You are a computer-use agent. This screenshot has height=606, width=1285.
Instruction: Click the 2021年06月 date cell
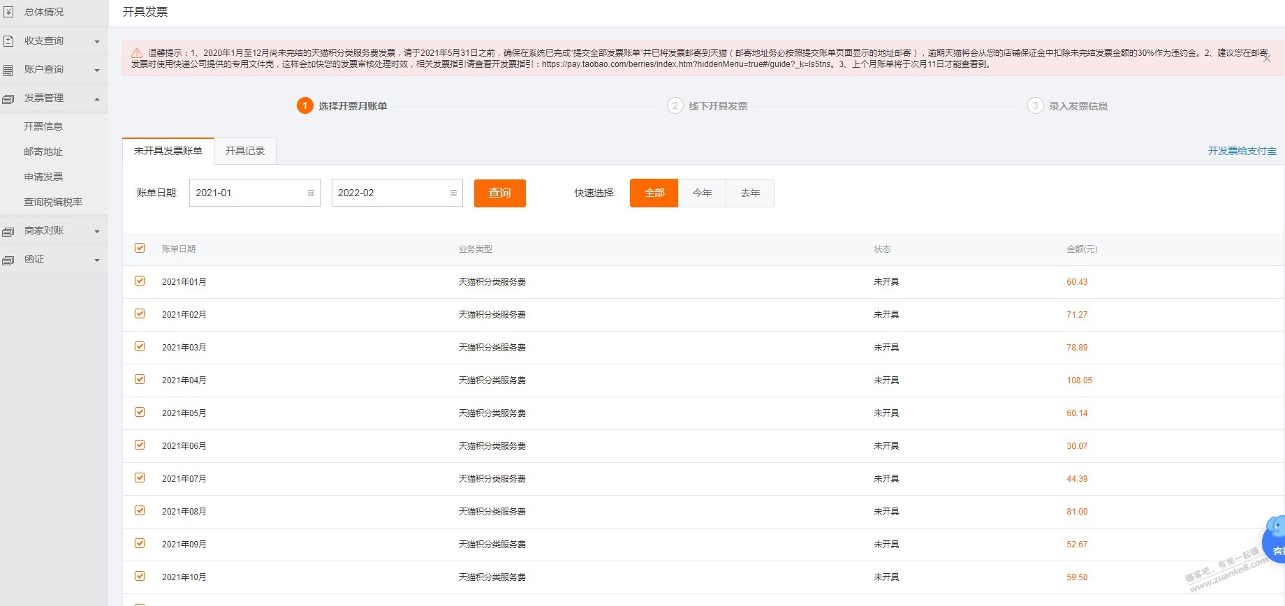184,446
